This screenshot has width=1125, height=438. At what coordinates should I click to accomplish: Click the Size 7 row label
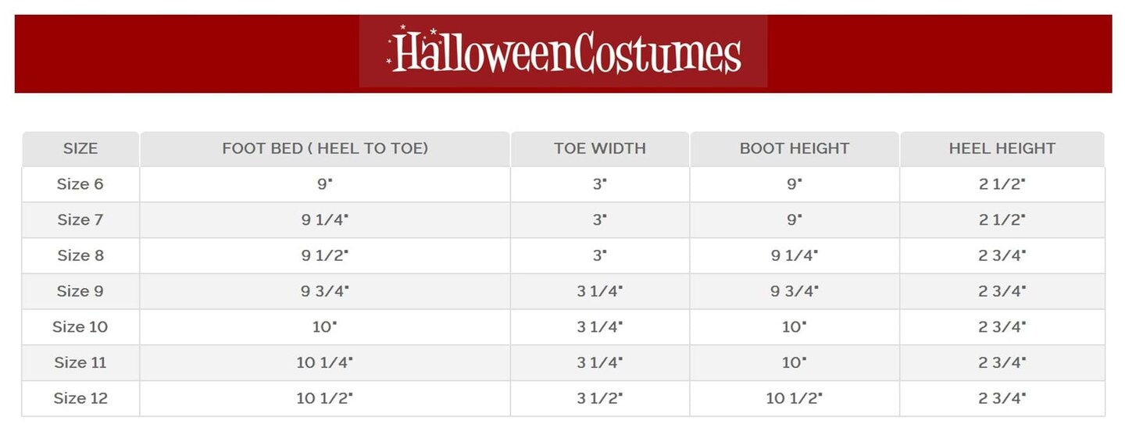coord(80,220)
